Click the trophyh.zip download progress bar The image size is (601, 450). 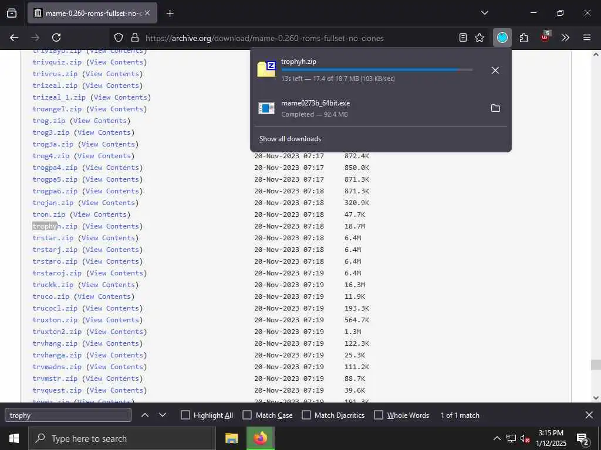pyautogui.click(x=377, y=70)
